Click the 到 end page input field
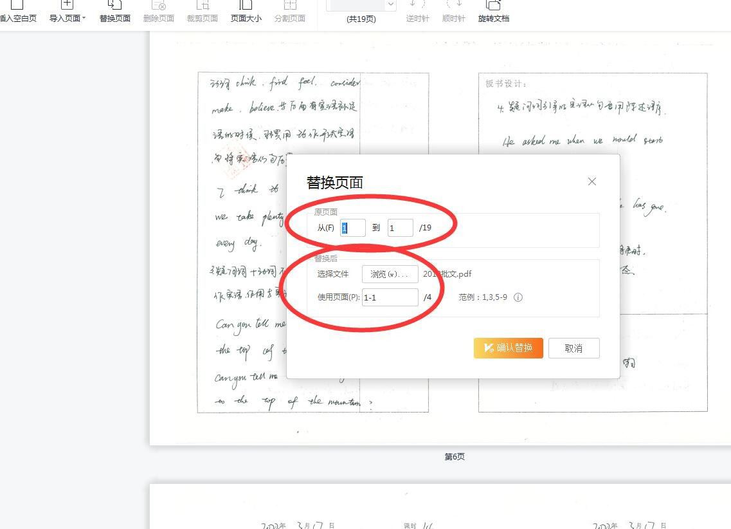731x529 pixels. tap(400, 228)
